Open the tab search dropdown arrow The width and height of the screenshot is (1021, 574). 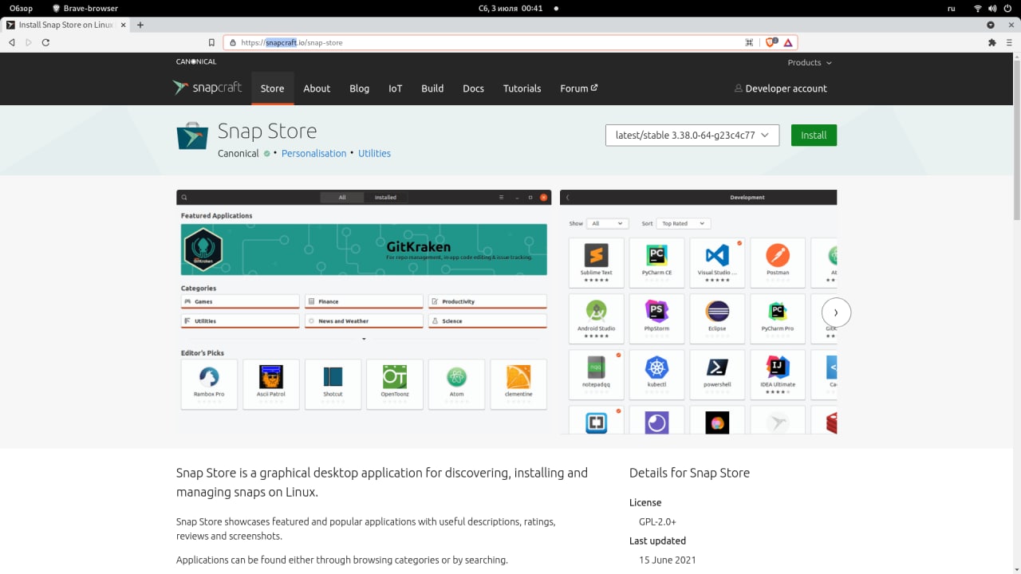[x=991, y=25]
